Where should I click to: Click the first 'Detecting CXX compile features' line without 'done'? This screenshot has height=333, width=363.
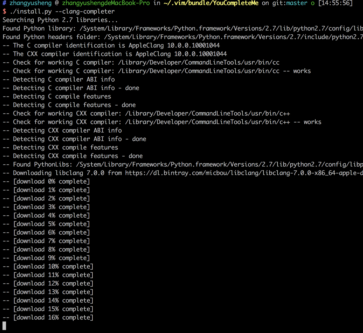(60, 147)
